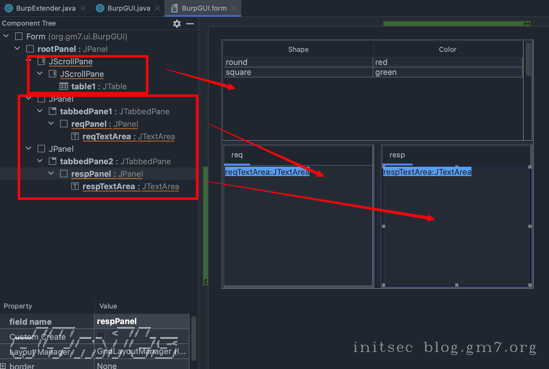
Task: Expand the border property row
Action: 3,366
